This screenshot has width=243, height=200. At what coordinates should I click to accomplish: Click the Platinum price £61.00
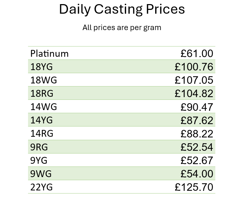197,54
